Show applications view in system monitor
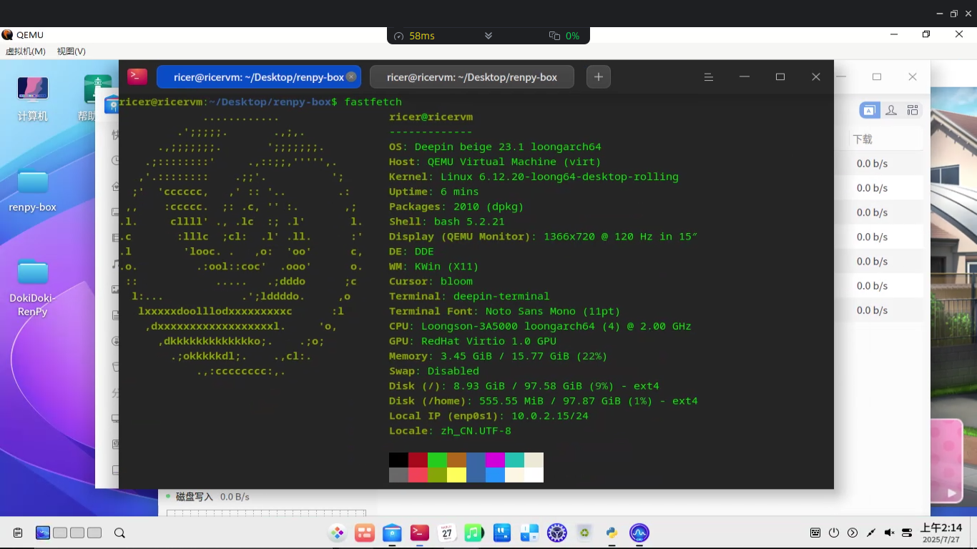Screen dimensions: 977x549 (x=869, y=110)
